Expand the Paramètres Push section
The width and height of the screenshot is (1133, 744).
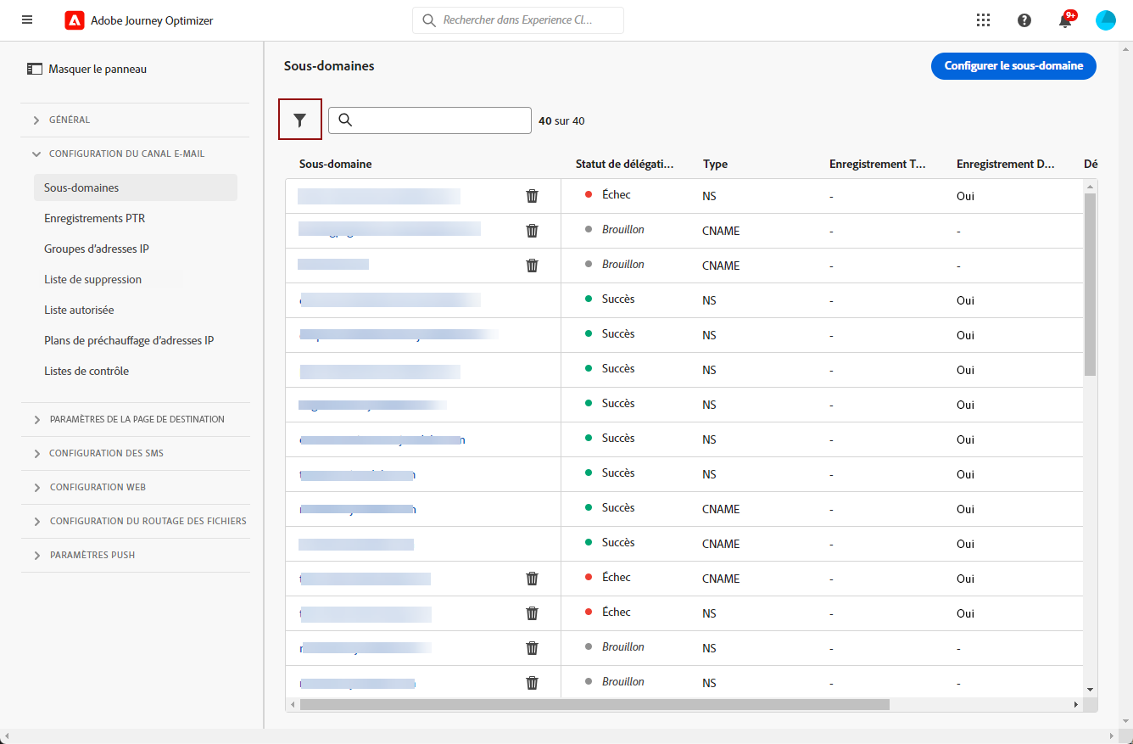coord(92,555)
